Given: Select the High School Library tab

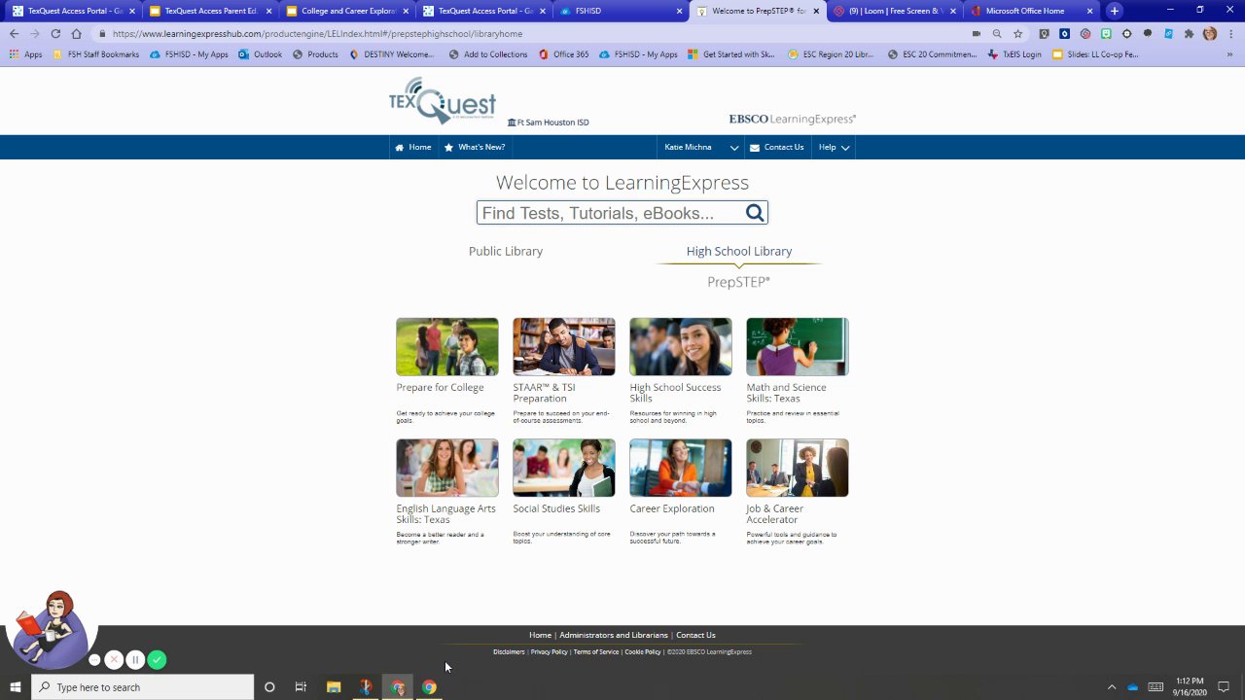Looking at the screenshot, I should [x=739, y=252].
